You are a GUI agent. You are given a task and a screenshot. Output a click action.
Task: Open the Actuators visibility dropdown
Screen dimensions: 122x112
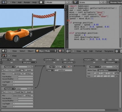[x=88, y=60]
